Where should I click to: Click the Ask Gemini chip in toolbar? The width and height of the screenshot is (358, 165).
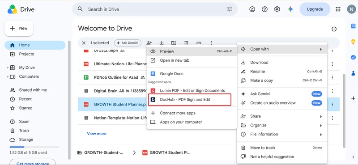pyautogui.click(x=128, y=43)
